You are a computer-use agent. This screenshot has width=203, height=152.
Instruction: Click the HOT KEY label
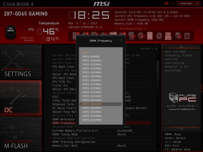[x=145, y=49]
